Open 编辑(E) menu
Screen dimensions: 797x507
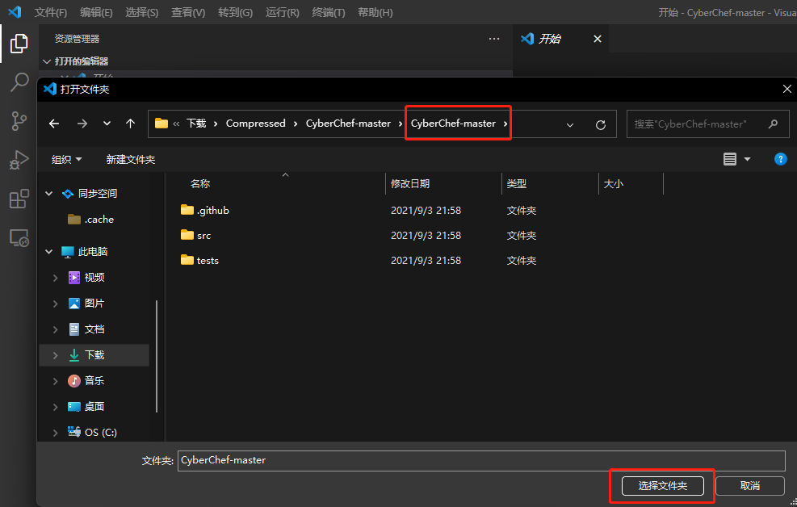[x=96, y=12]
